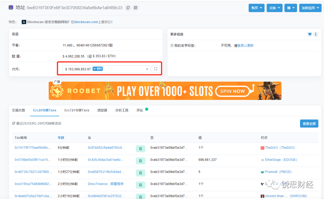Open the kebab menu in 更多信息 panel
The width and height of the screenshot is (324, 199).
coord(316,34)
